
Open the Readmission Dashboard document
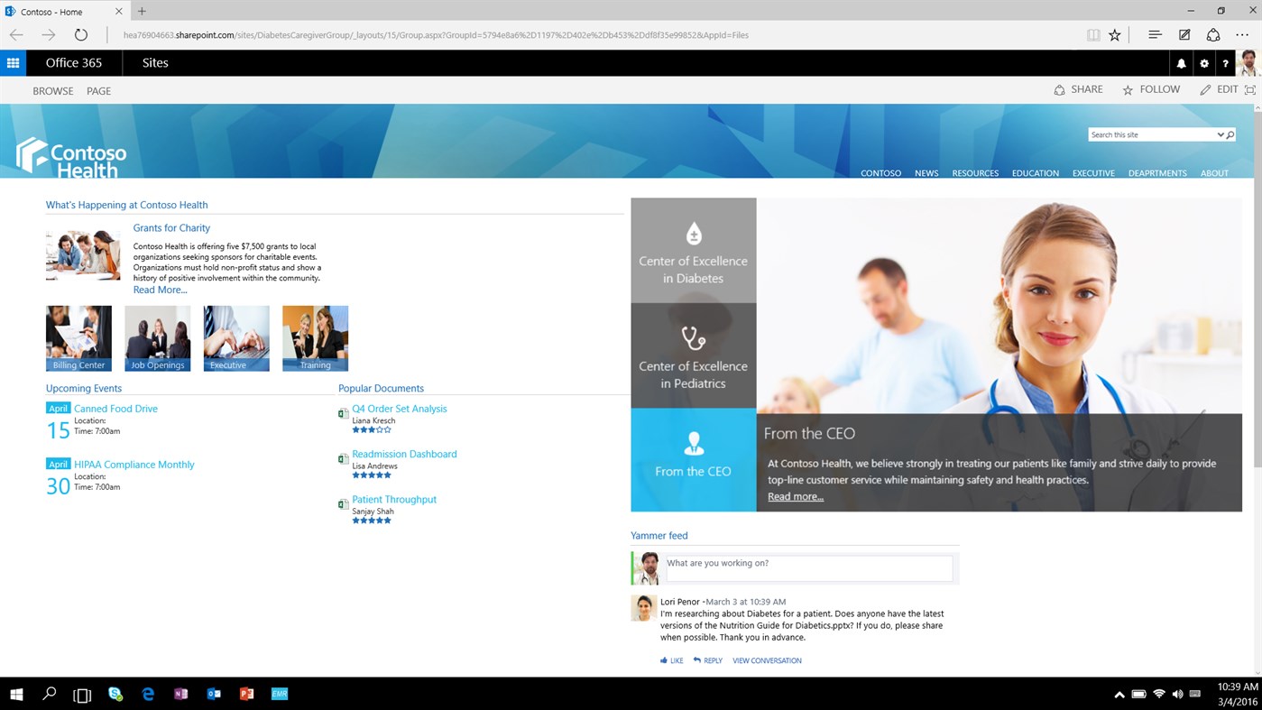click(x=404, y=454)
